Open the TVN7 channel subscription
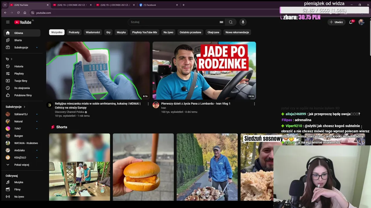This screenshot has height=208, width=371. [22, 129]
